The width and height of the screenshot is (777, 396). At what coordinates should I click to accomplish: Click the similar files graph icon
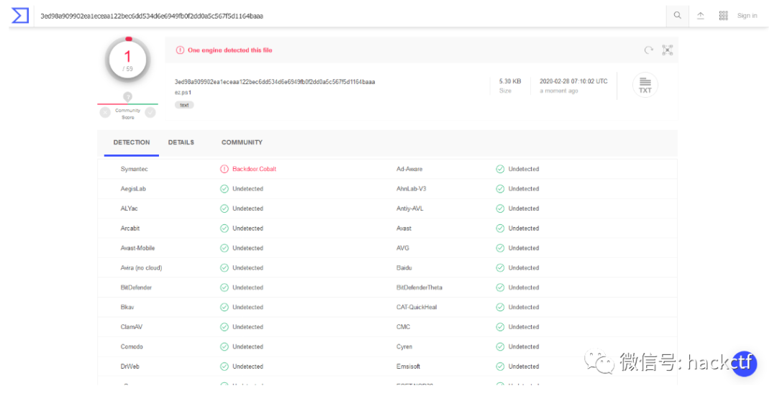tap(668, 50)
